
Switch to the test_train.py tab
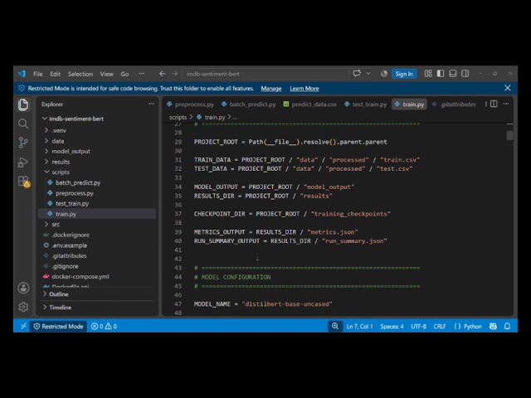pos(366,104)
